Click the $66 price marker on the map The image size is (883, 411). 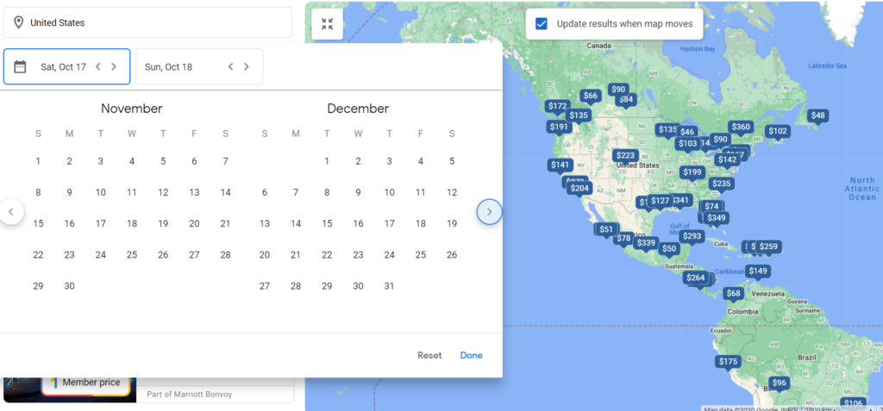pos(590,96)
